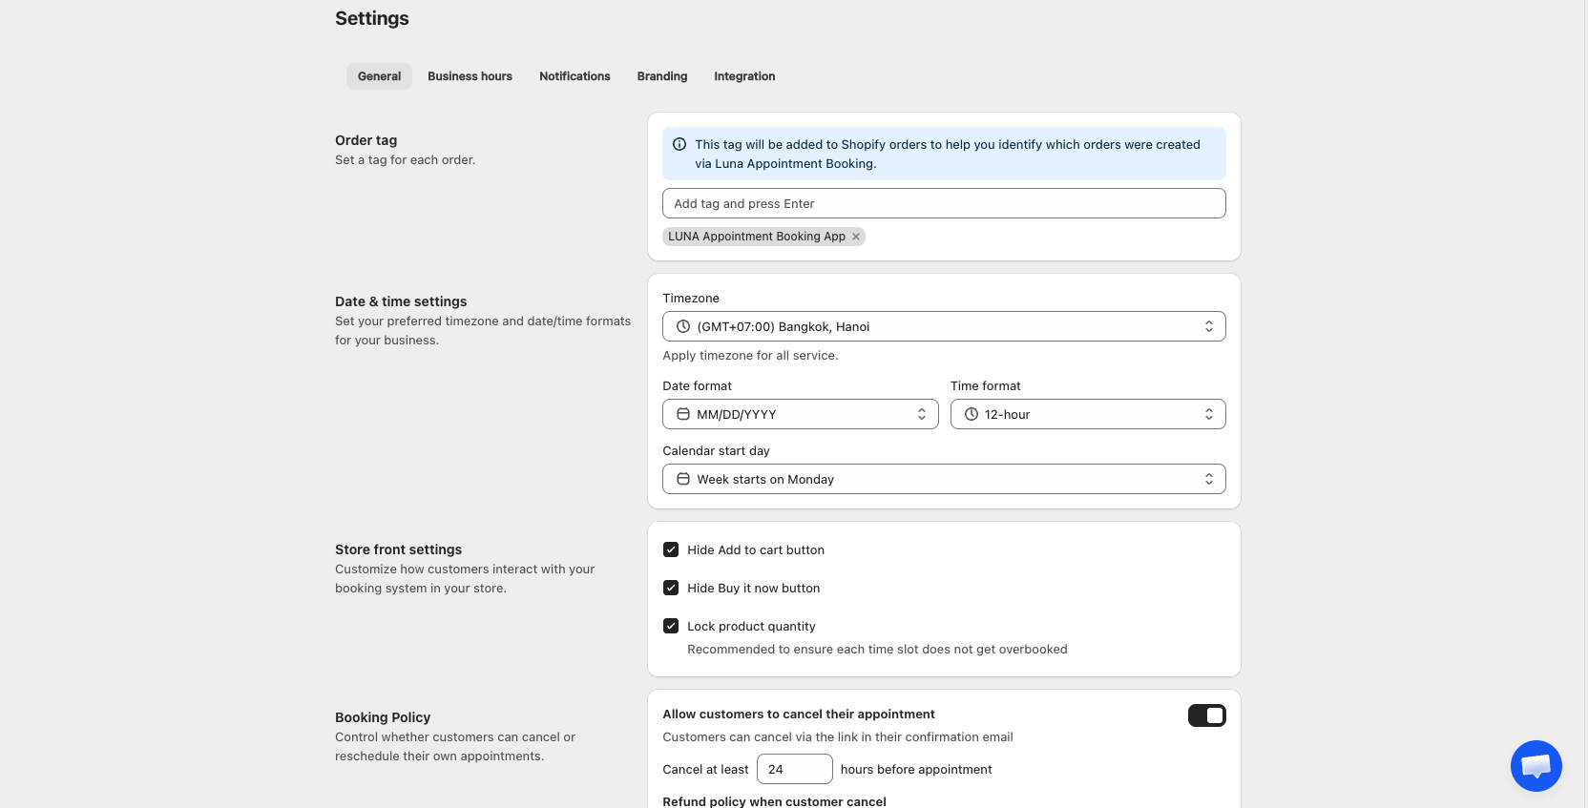
Task: Uncheck Hide Add to cart button
Action: click(671, 549)
